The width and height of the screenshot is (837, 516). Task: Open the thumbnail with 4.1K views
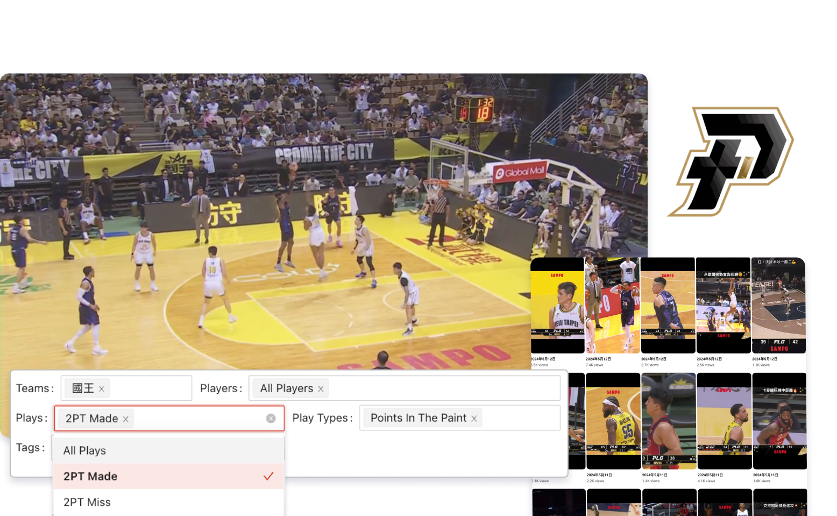tap(724, 421)
